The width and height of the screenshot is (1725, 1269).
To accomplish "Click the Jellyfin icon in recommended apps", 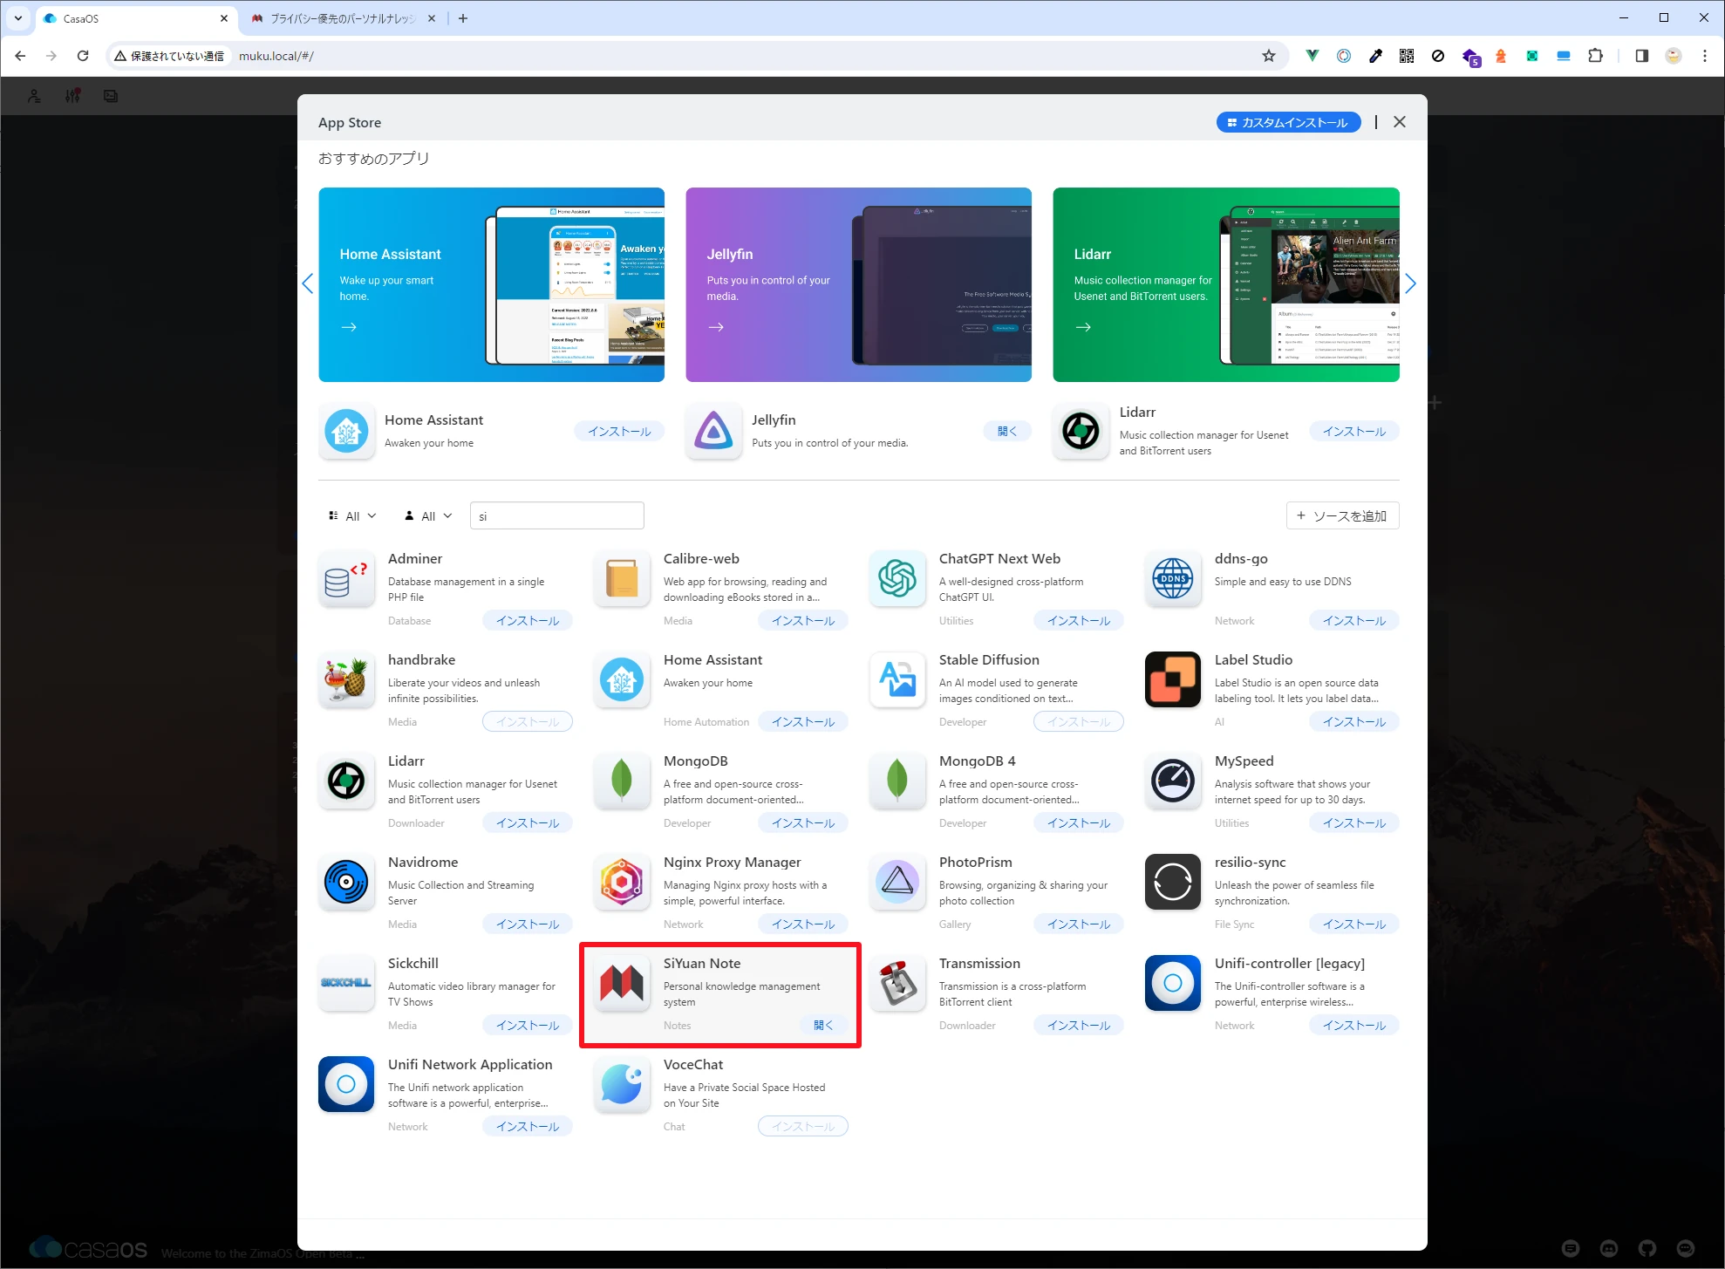I will point(713,432).
